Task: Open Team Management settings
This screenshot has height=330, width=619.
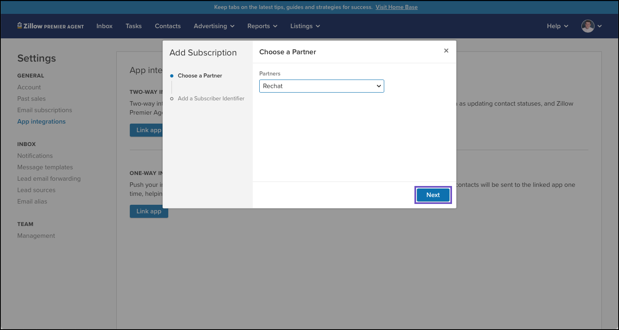Action: 36,236
